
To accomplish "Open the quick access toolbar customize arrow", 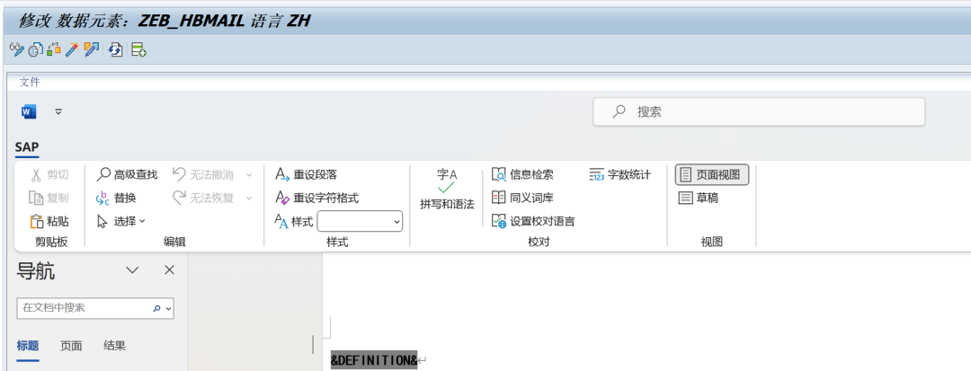I will 58,112.
